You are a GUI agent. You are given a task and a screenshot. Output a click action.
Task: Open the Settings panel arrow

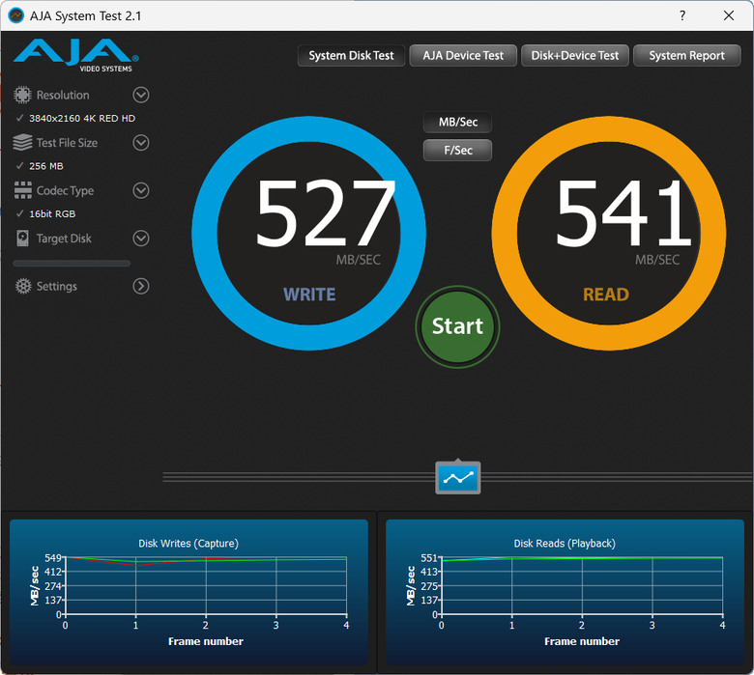141,286
